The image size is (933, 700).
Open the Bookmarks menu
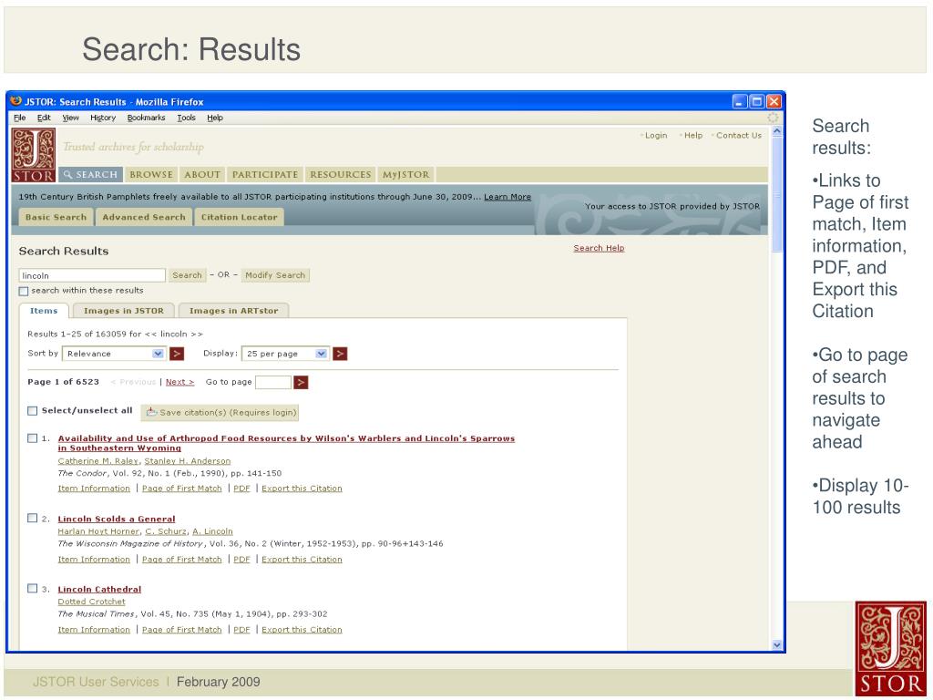pos(146,118)
